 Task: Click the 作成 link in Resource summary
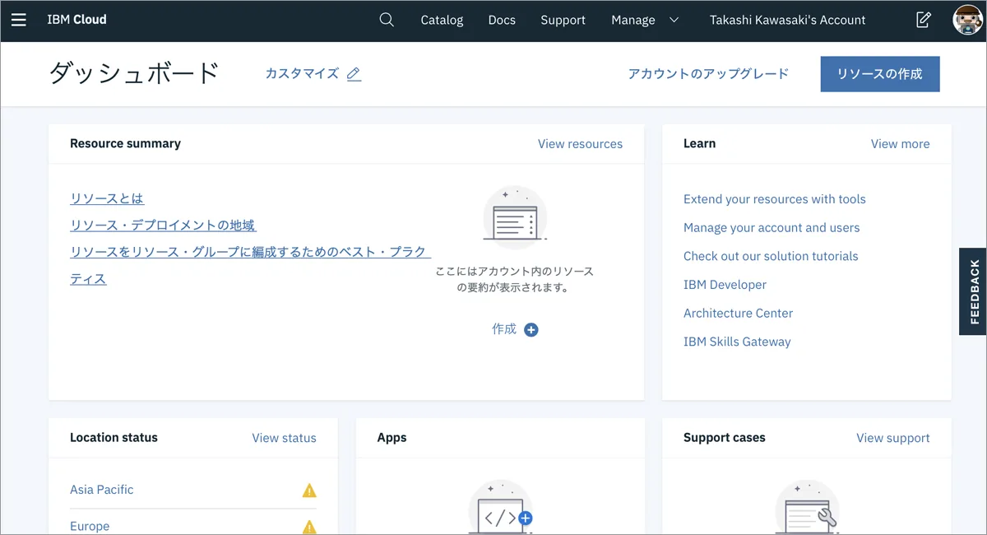(504, 329)
